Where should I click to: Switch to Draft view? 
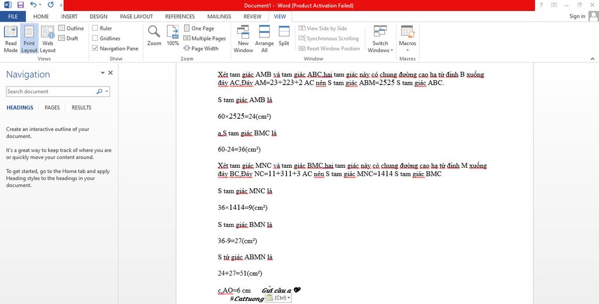[68, 38]
